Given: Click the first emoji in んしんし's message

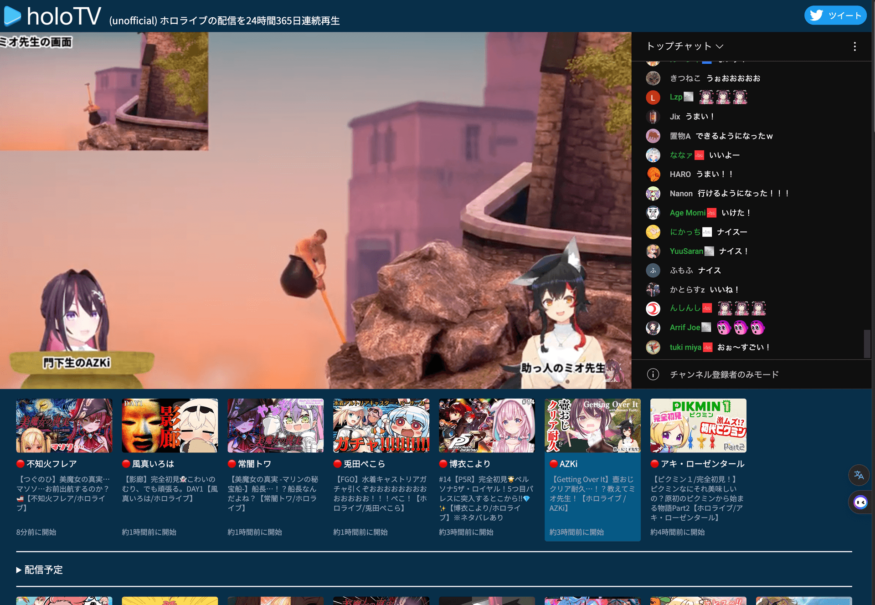Looking at the screenshot, I should 725,308.
